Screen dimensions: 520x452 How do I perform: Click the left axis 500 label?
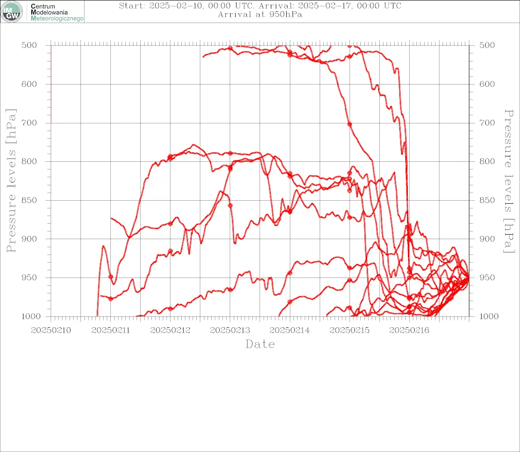coord(29,45)
